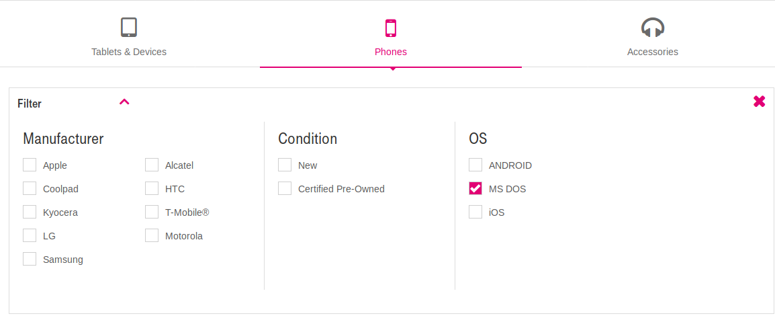Select the Samsung checkbox

pyautogui.click(x=30, y=259)
